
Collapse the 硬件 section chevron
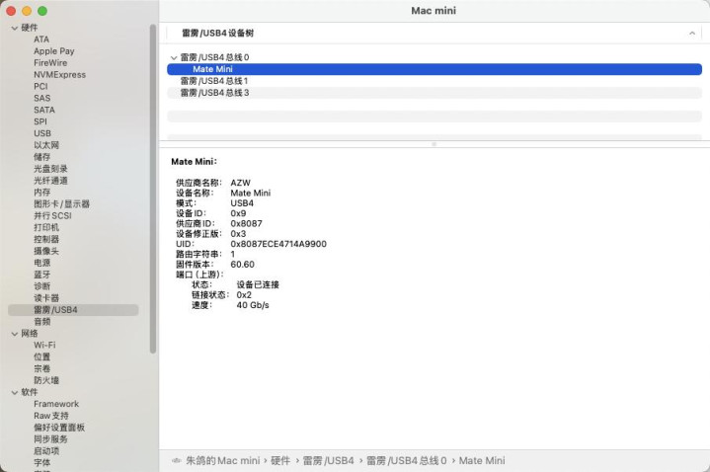[15, 28]
